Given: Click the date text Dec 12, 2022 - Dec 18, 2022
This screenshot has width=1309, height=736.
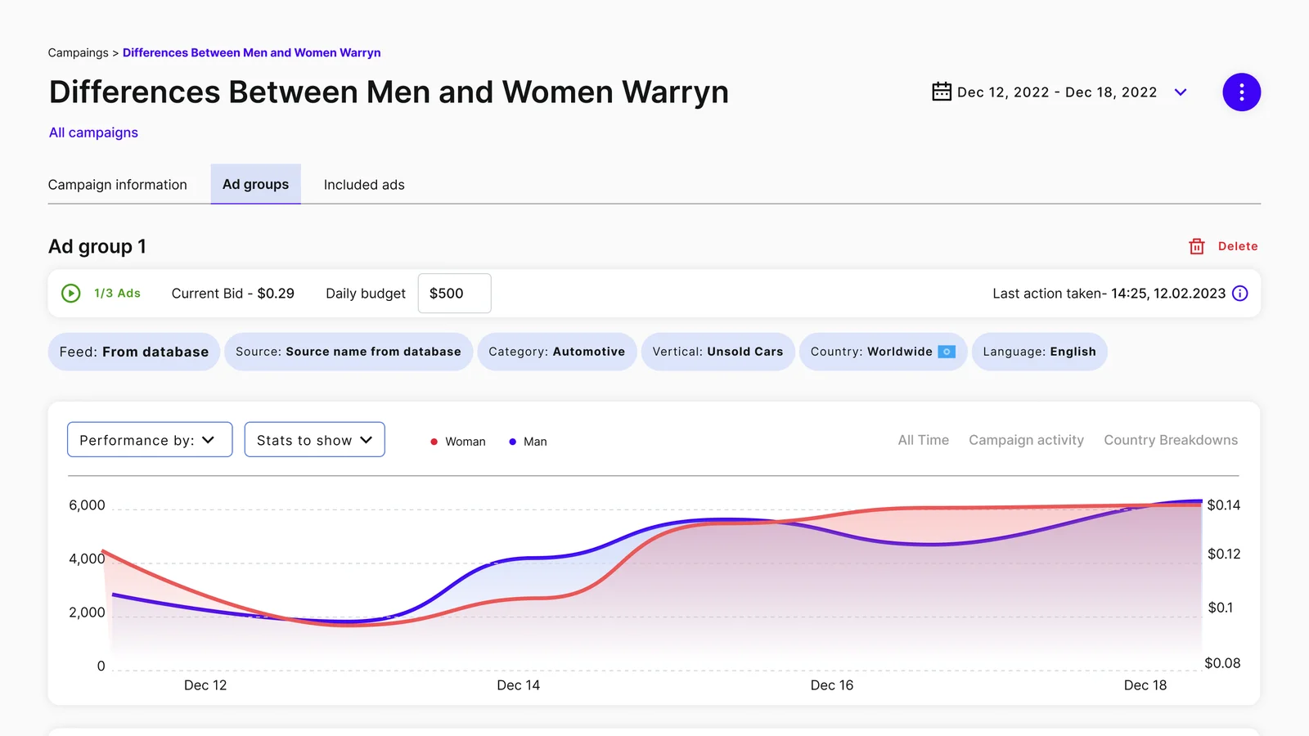Looking at the screenshot, I should point(1057,92).
